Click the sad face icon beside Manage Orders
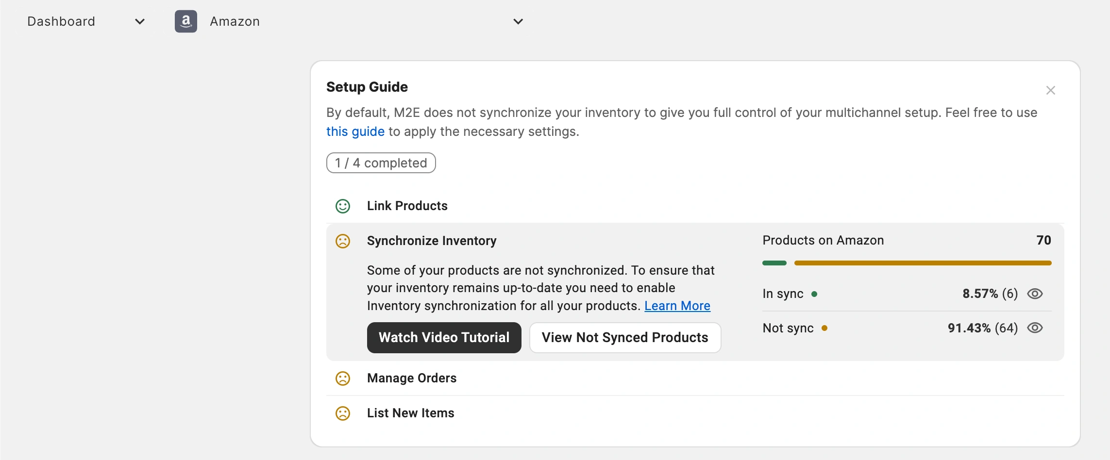Screen dimensions: 1110x460 pyautogui.click(x=343, y=378)
